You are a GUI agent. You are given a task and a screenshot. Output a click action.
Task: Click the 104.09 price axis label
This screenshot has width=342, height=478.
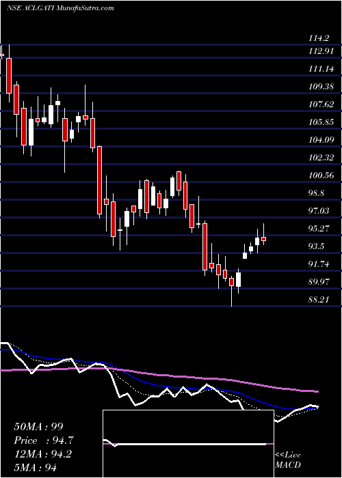321,140
